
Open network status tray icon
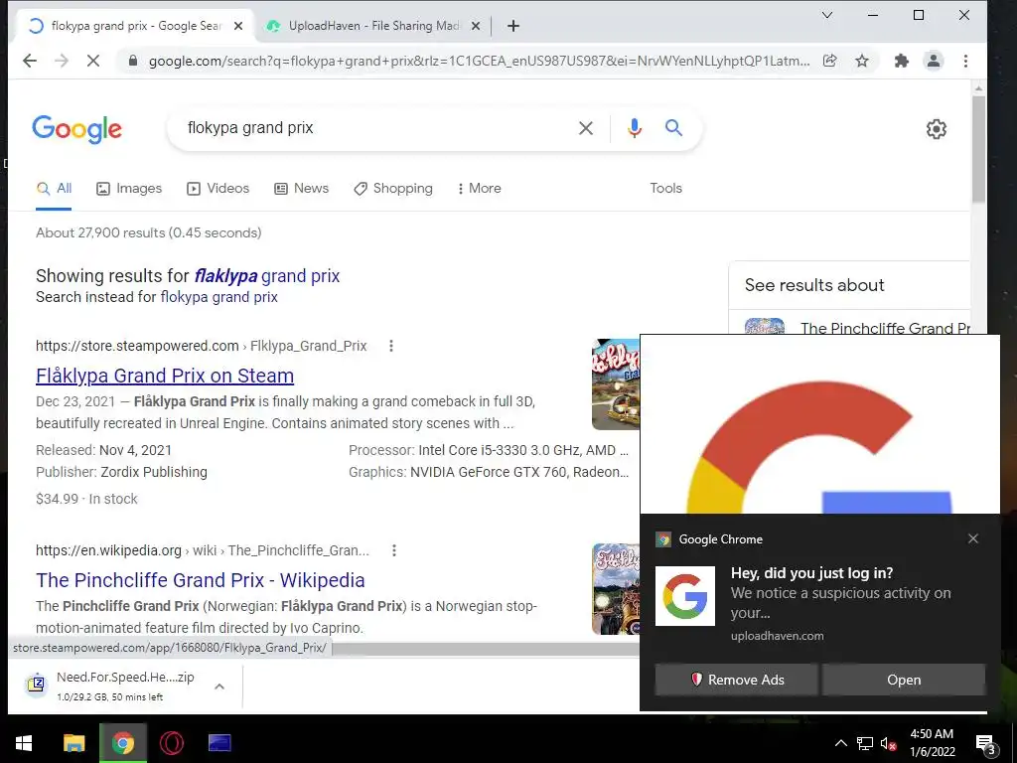(x=865, y=743)
